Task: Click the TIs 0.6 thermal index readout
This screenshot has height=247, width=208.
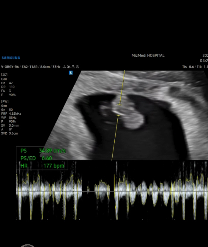Action: (188, 67)
